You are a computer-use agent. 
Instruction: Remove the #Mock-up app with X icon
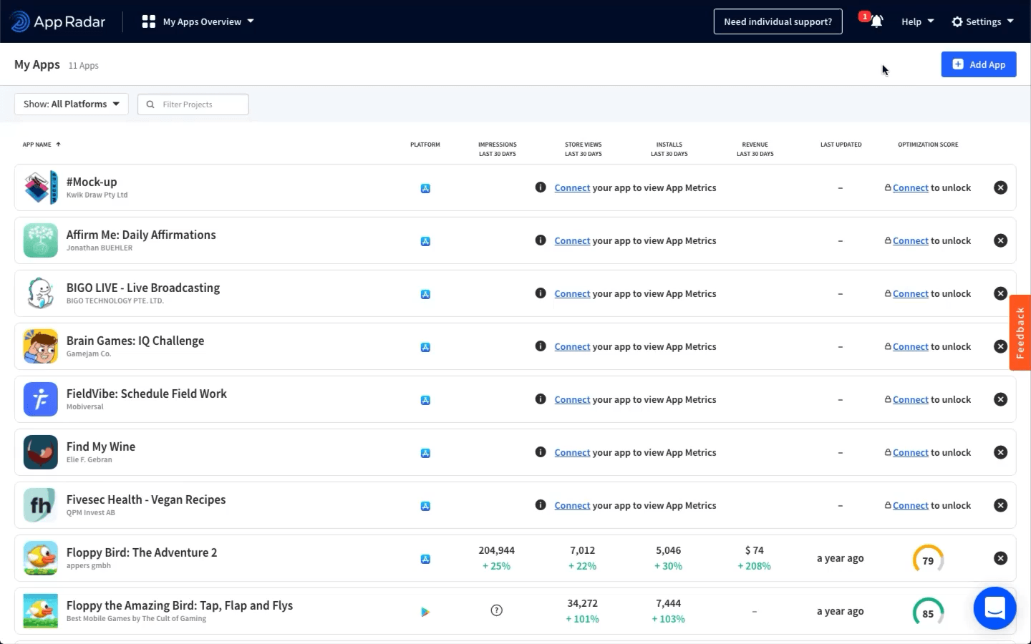coord(1000,187)
